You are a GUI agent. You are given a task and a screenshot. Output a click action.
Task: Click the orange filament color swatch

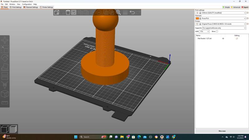click(197, 18)
